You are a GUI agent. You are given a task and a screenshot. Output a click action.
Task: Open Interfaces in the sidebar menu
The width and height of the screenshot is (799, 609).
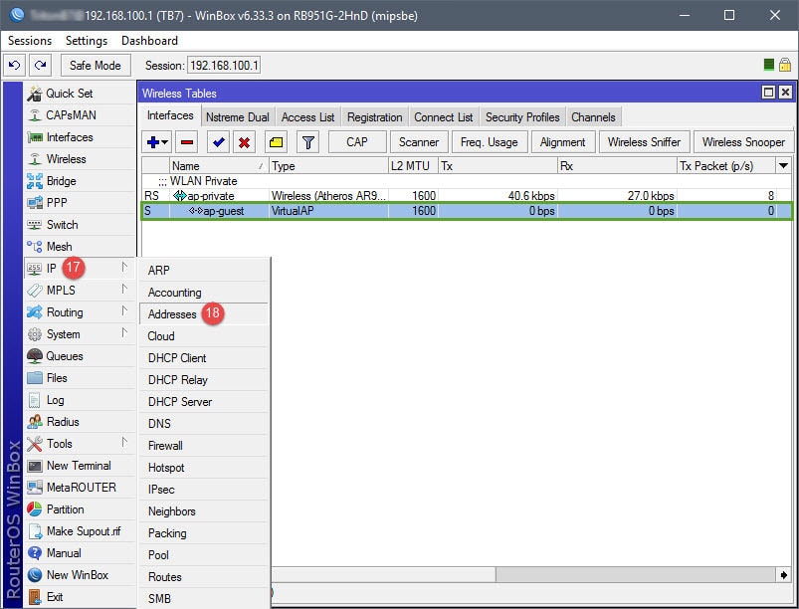pyautogui.click(x=80, y=137)
